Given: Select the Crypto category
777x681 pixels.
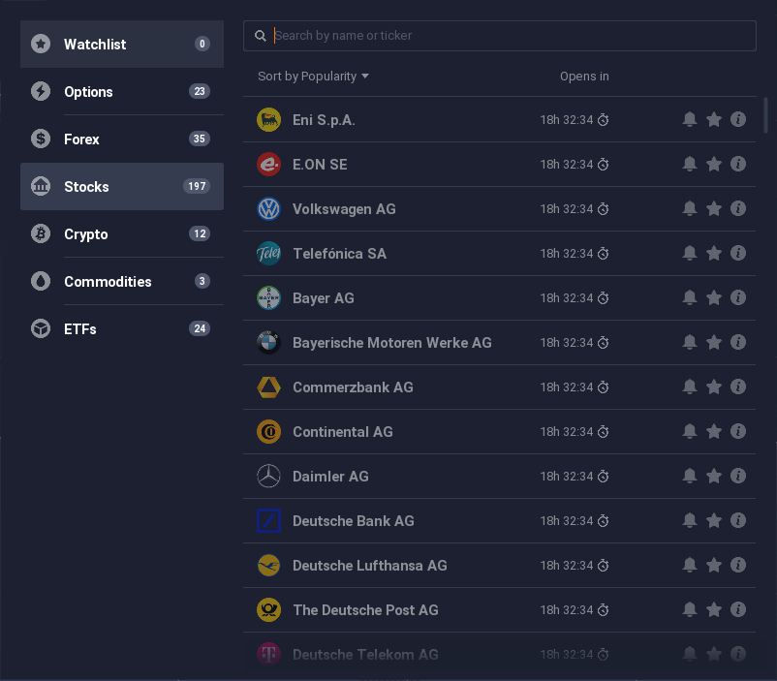Looking at the screenshot, I should 122,233.
